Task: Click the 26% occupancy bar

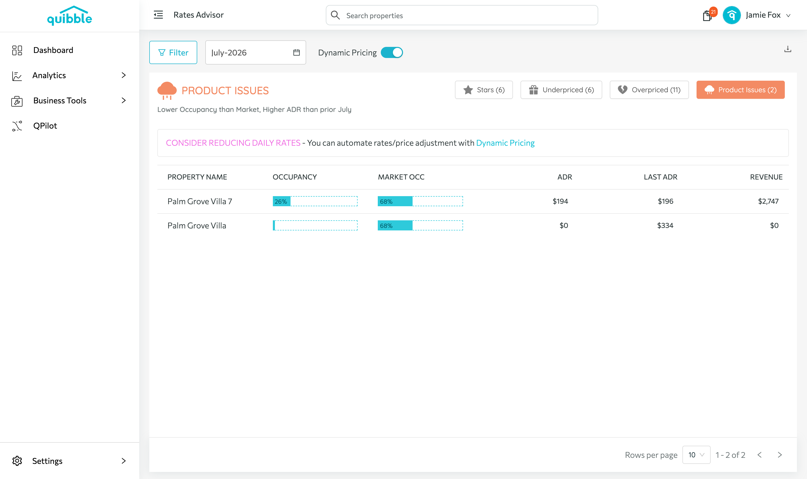Action: pyautogui.click(x=315, y=201)
